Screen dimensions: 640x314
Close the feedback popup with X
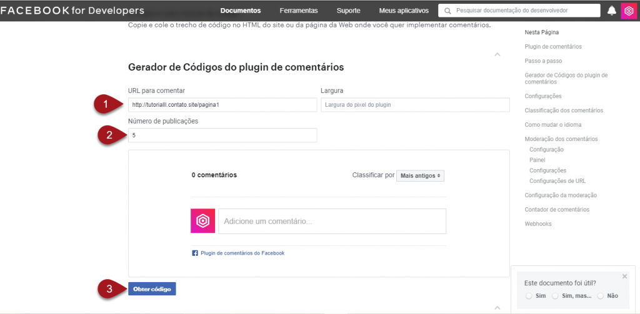coord(624,276)
